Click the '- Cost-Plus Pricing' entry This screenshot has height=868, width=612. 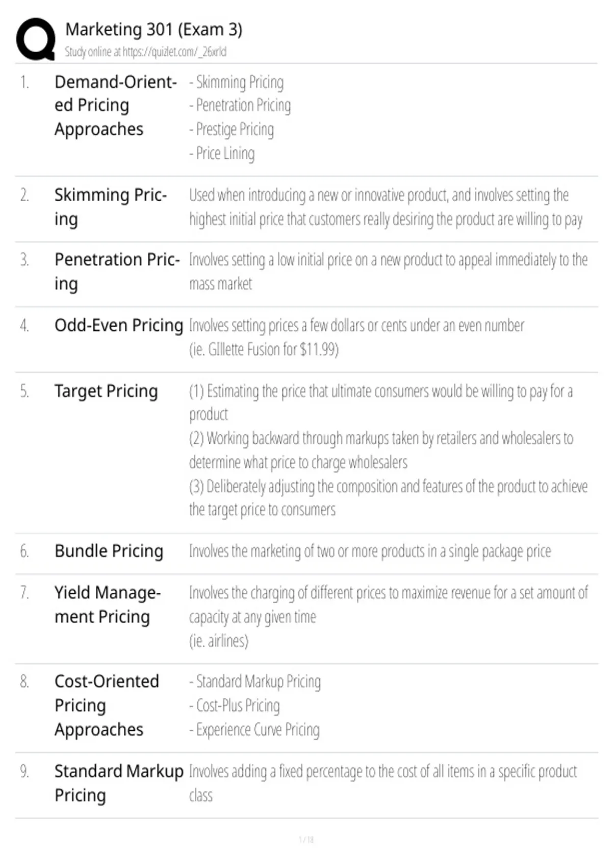[235, 706]
